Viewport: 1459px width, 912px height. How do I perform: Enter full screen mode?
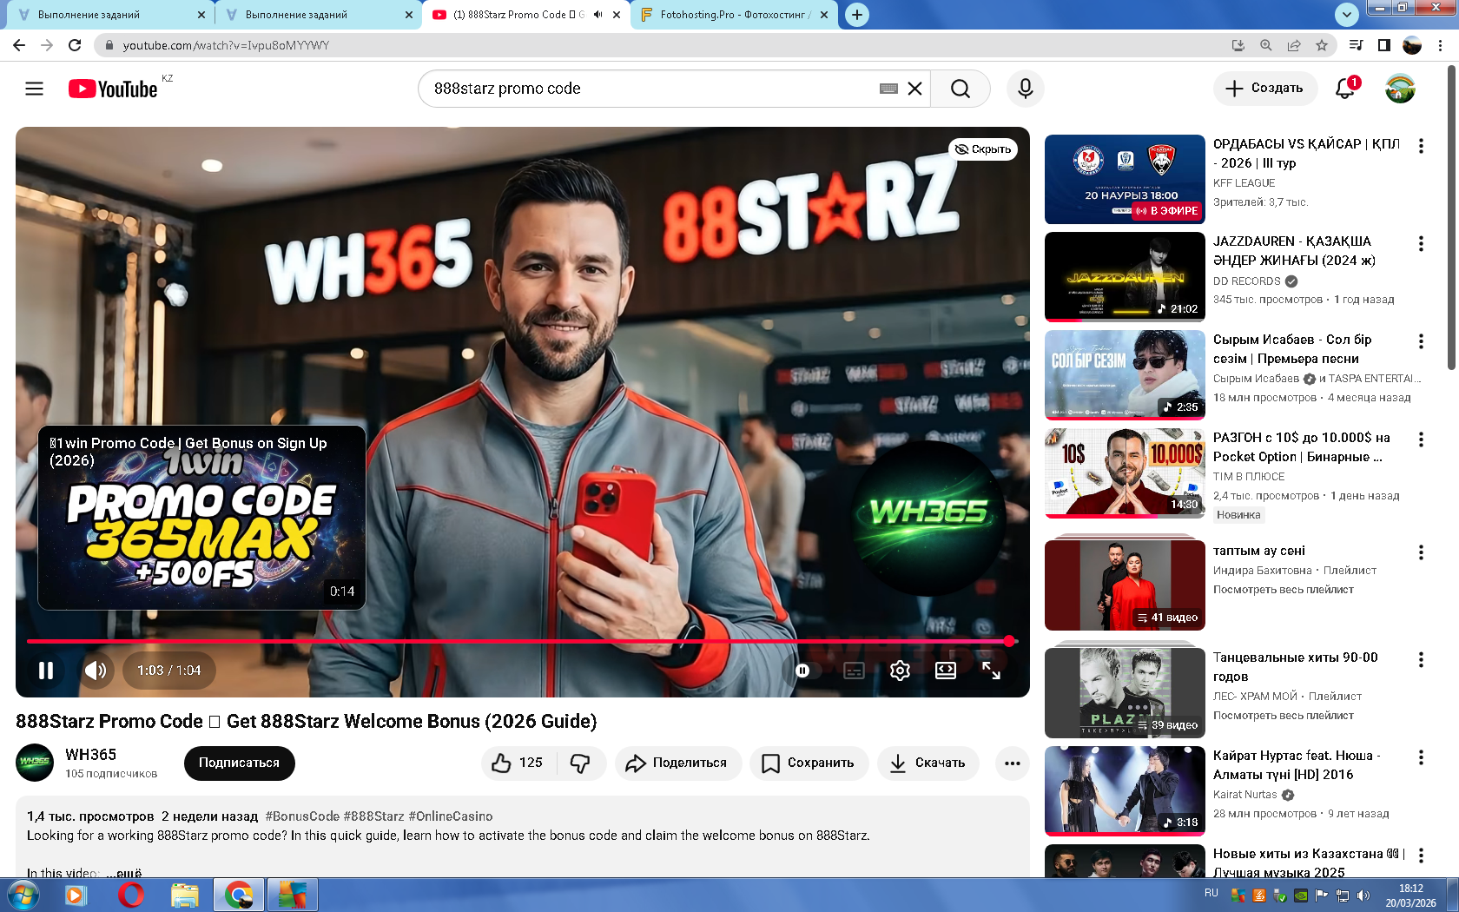pyautogui.click(x=991, y=671)
